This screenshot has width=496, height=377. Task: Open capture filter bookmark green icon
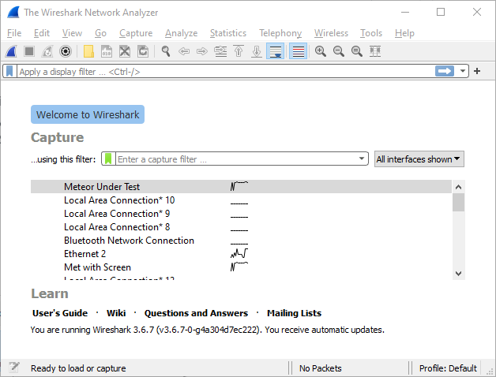tap(108, 159)
